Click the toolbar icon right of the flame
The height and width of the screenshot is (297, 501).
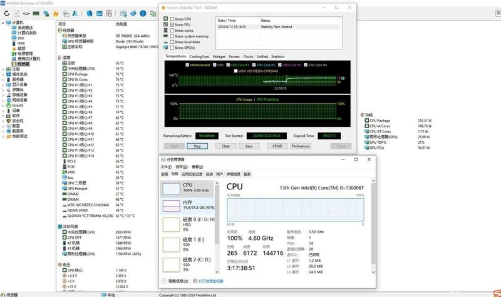pyautogui.click(x=66, y=13)
